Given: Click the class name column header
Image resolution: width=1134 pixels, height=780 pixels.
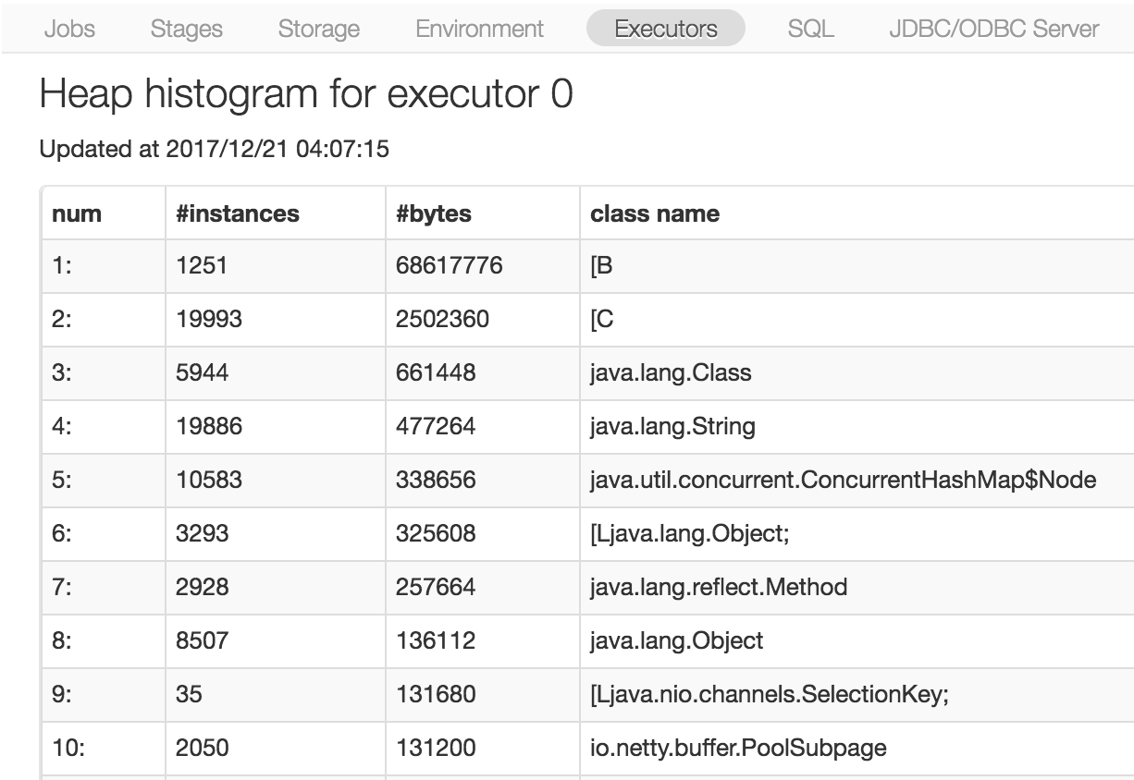Looking at the screenshot, I should [x=654, y=213].
